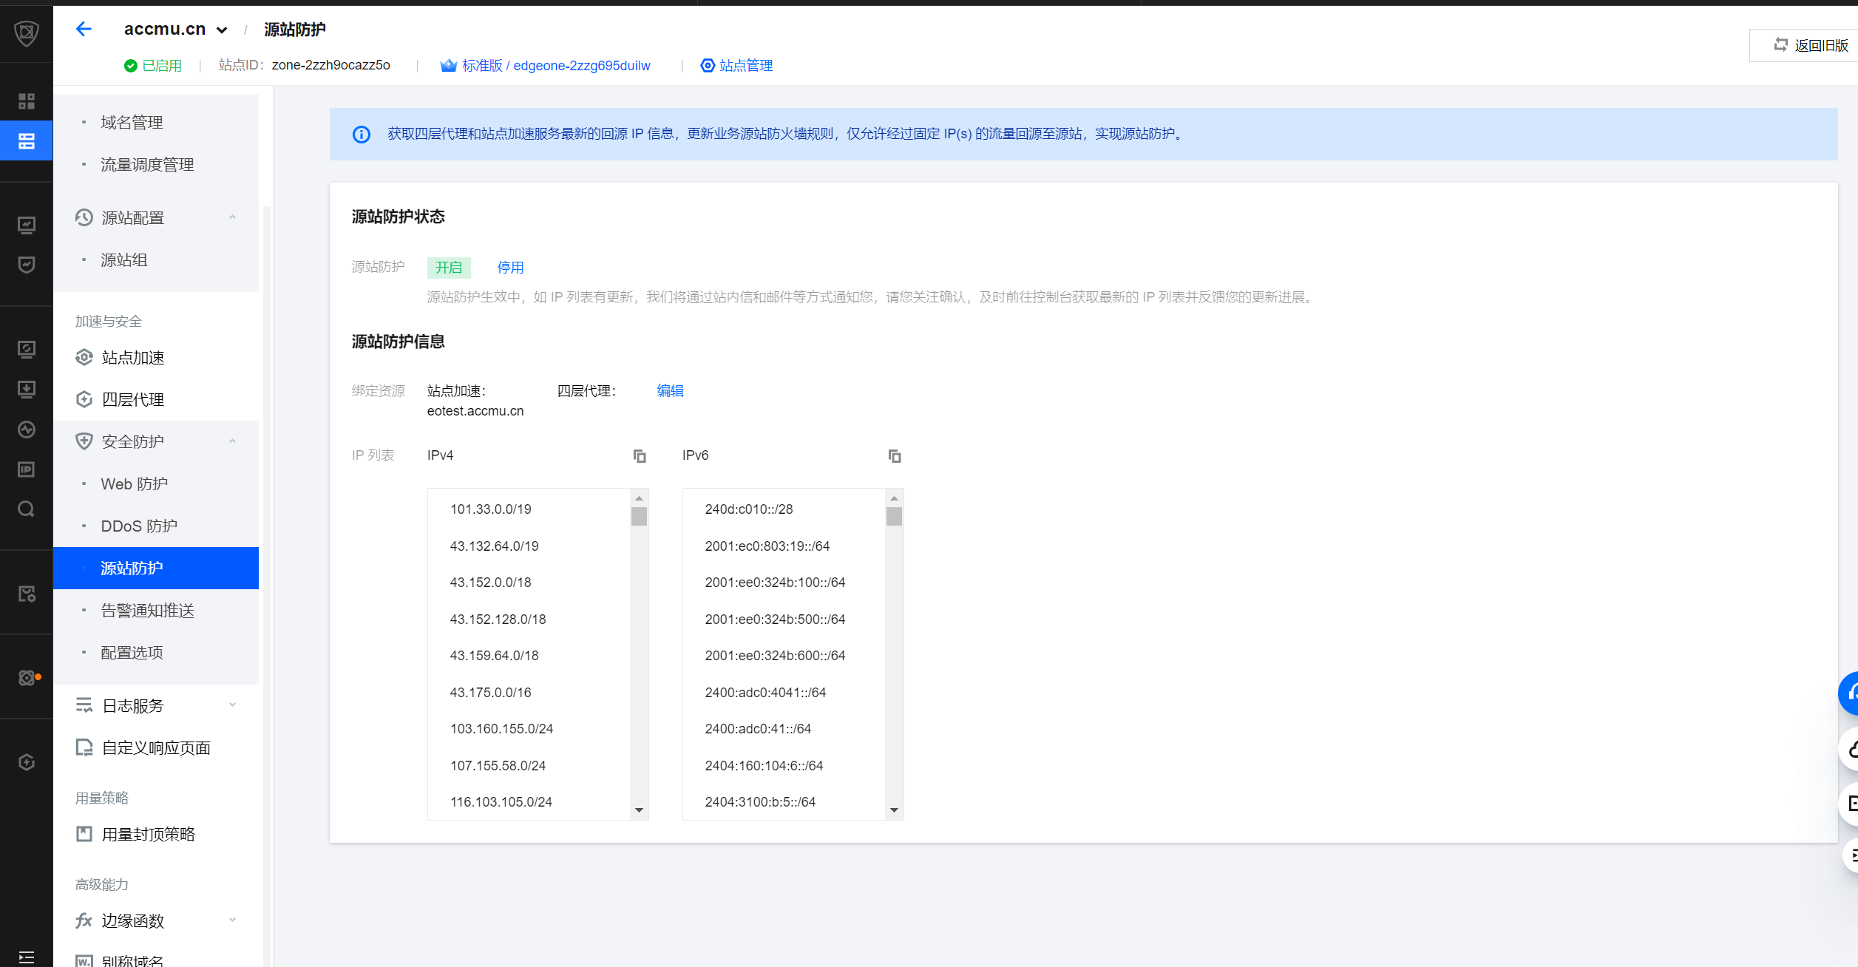Select the 240d:c010::/28 IPv6 entry

coord(749,509)
